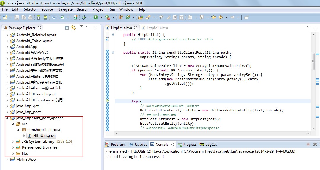Screen dimensions: 320x170
Task: Open the Navigate menu
Action: pyautogui.click(x=65, y=9)
